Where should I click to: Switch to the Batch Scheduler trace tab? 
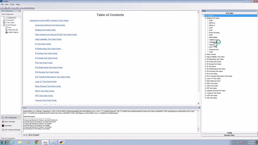[34, 135]
